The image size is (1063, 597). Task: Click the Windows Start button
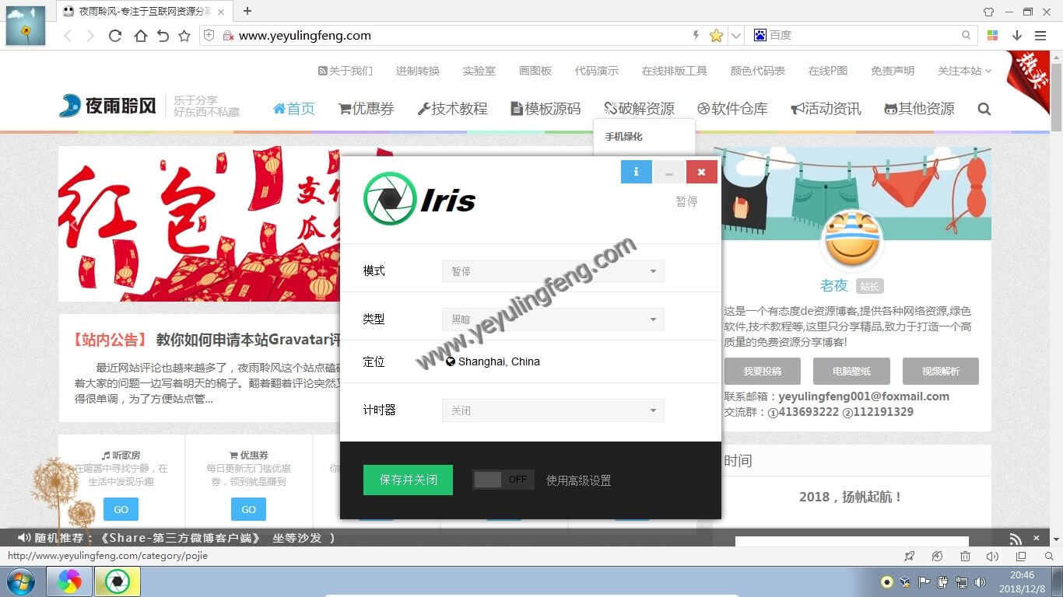coord(20,581)
